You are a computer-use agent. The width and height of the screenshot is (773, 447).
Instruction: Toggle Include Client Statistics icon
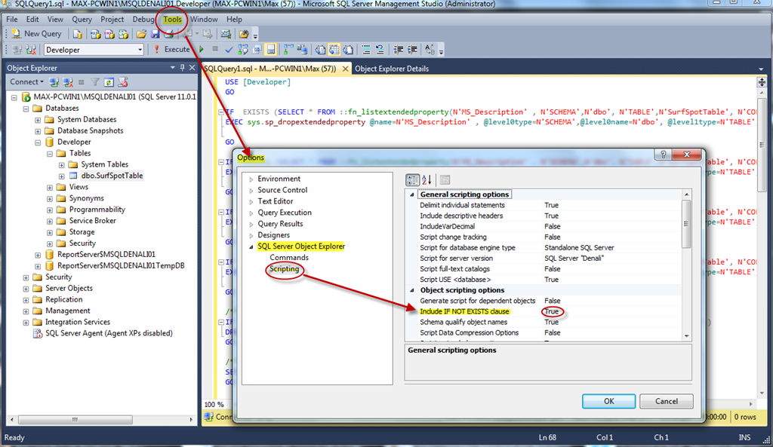tap(302, 49)
